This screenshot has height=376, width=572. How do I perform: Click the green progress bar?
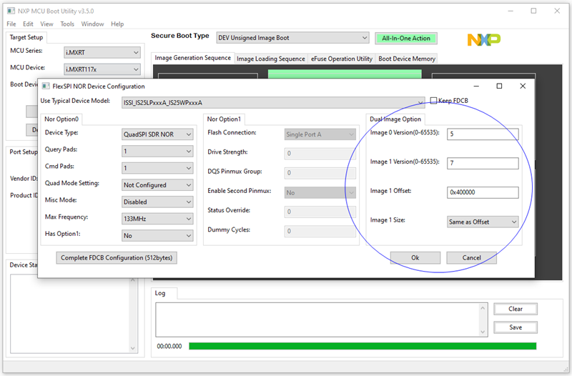363,346
